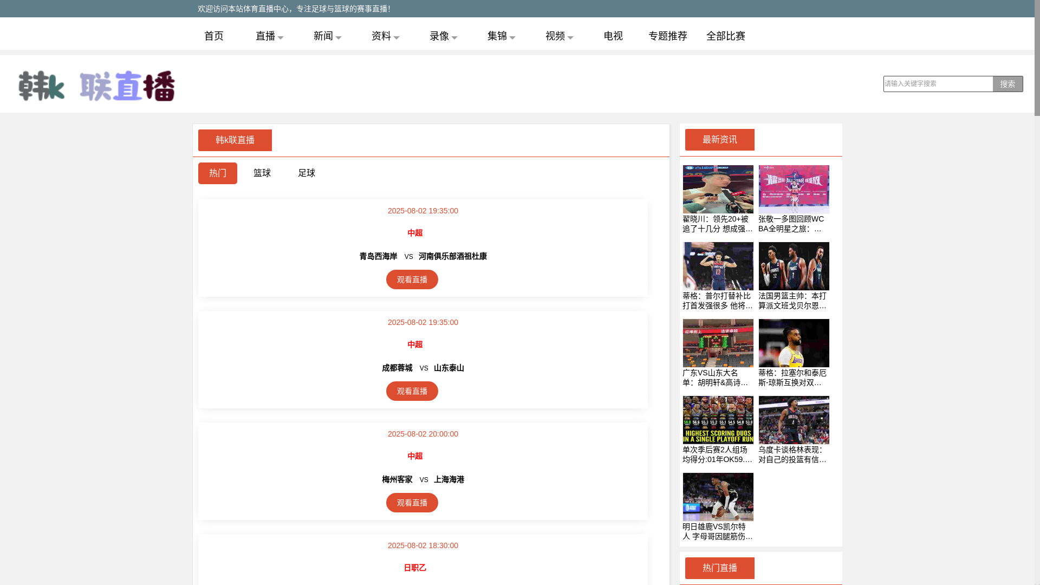Open the 翟晓川 interview news thumbnail
1040x585 pixels.
(718, 190)
